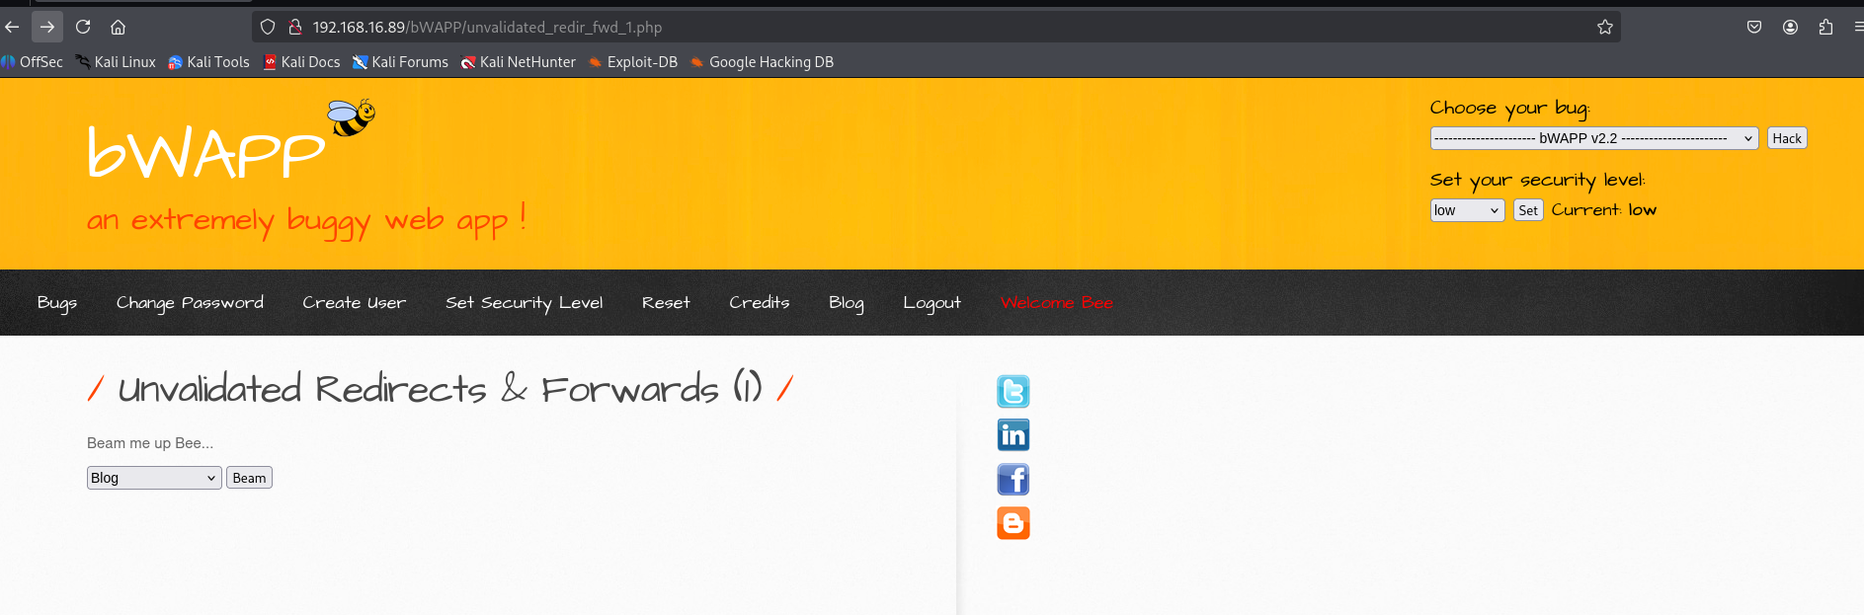Open the Kali Linux bookmark

pyautogui.click(x=116, y=62)
